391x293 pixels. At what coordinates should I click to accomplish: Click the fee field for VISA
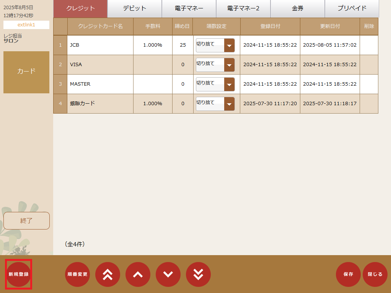click(153, 65)
